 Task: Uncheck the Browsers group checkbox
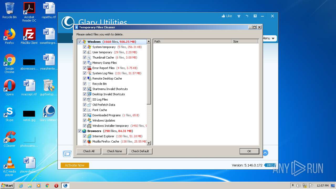(x=80, y=131)
